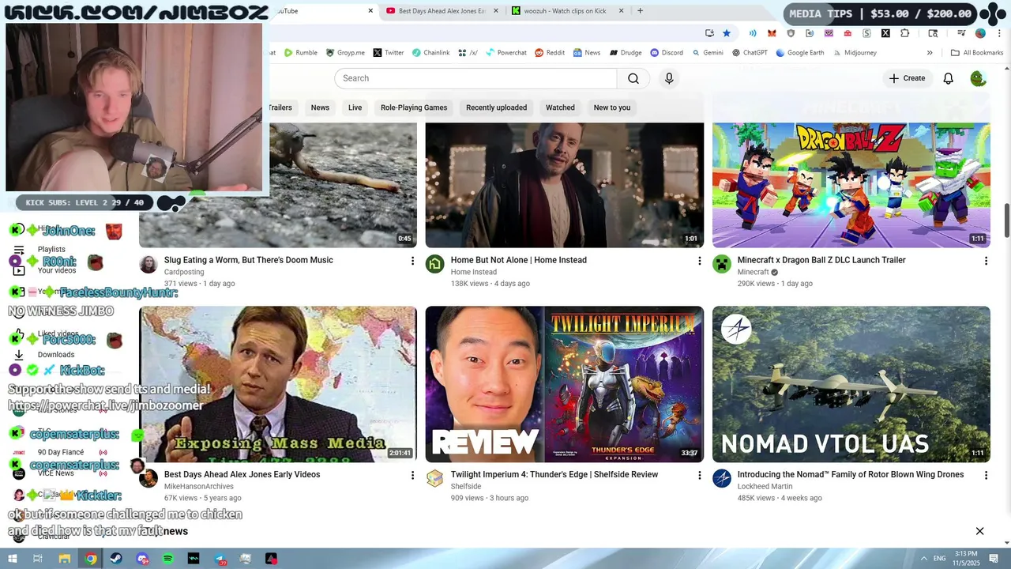Open a new browser tab with plus button
This screenshot has height=569, width=1011.
(x=640, y=11)
